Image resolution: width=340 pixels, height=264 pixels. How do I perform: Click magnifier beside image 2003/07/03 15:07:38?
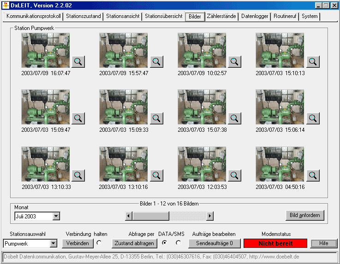click(235, 118)
